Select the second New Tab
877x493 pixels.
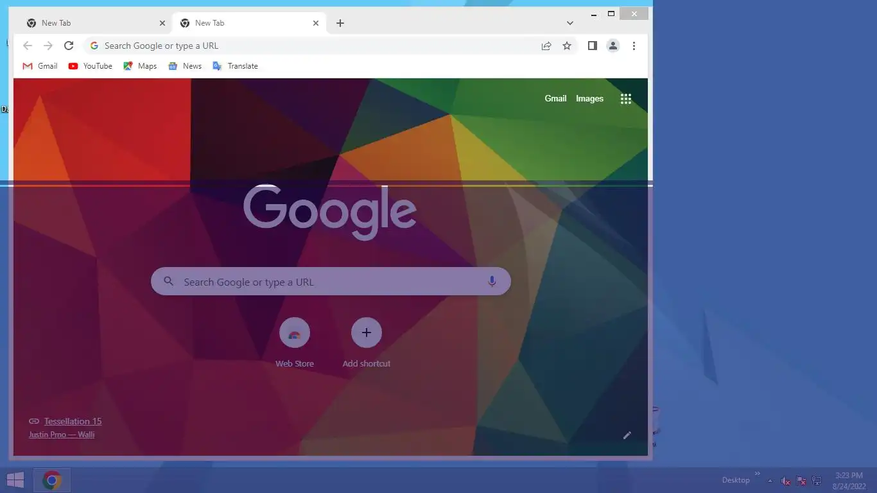(249, 23)
